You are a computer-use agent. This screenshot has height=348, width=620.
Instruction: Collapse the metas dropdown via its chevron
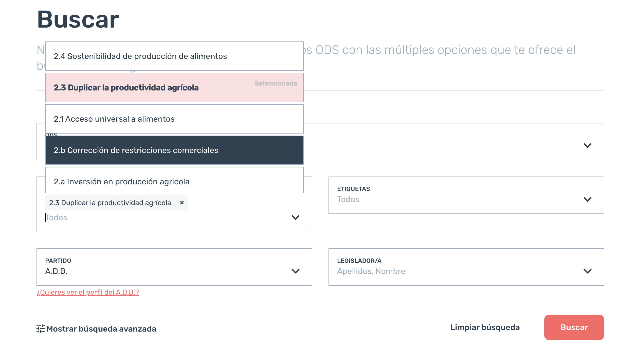point(296,217)
